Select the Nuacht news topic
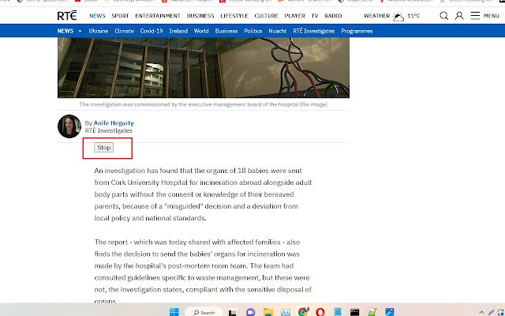Image resolution: width=505 pixels, height=316 pixels. pyautogui.click(x=277, y=31)
